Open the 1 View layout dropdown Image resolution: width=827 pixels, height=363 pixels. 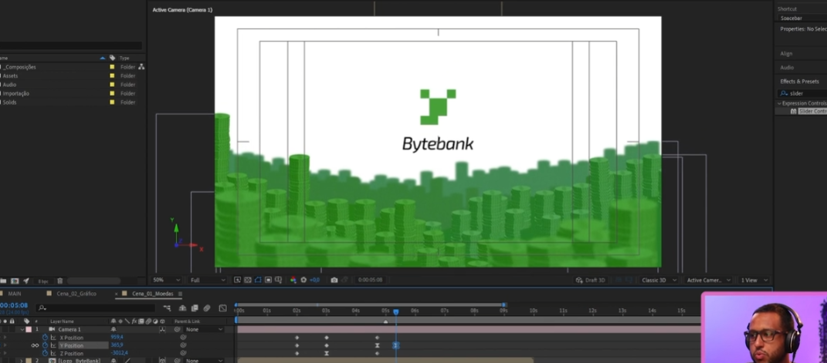[754, 280]
